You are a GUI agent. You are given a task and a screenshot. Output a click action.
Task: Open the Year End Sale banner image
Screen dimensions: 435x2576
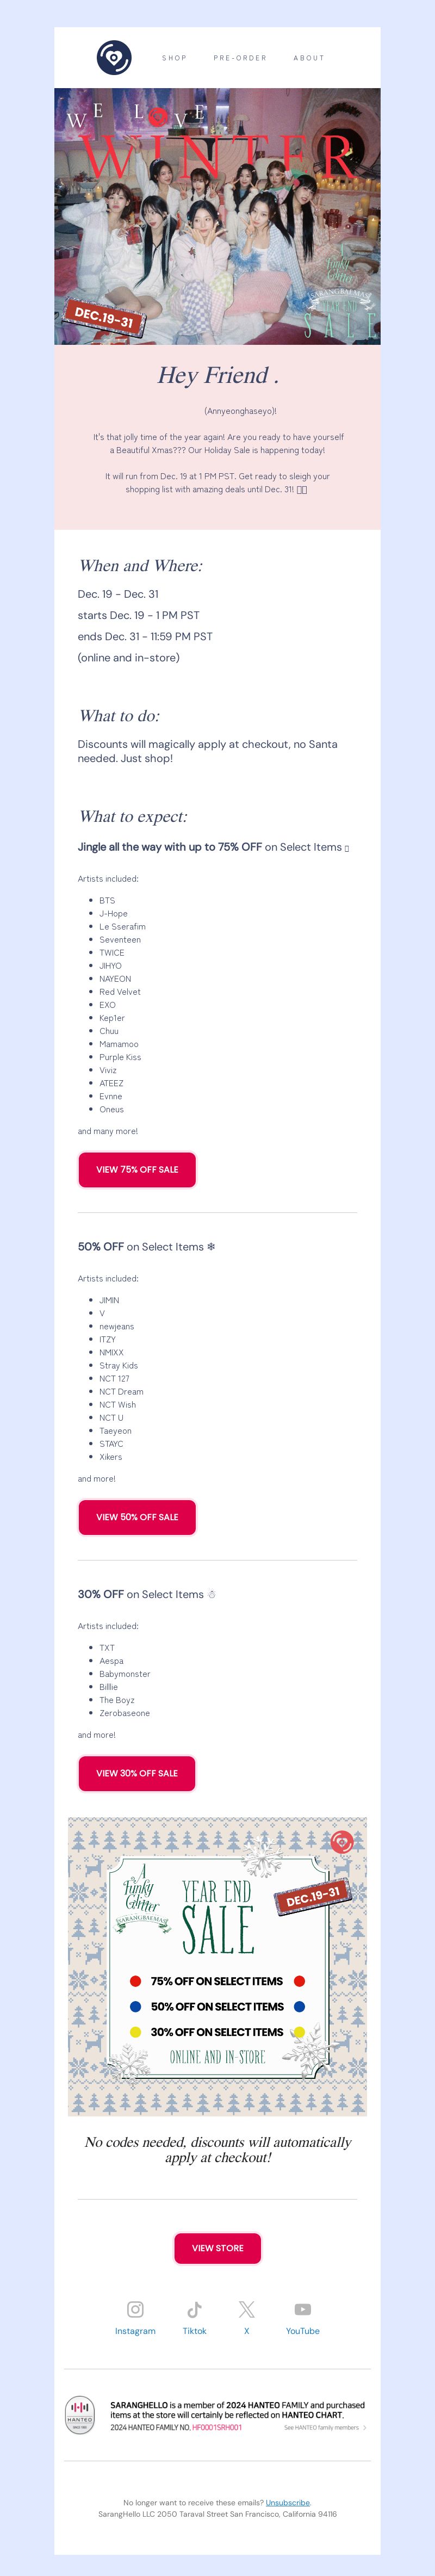tap(217, 1966)
